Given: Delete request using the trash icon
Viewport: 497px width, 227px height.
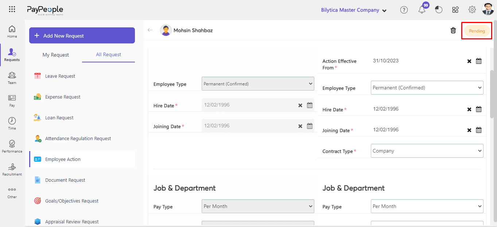Looking at the screenshot, I should 453,31.
